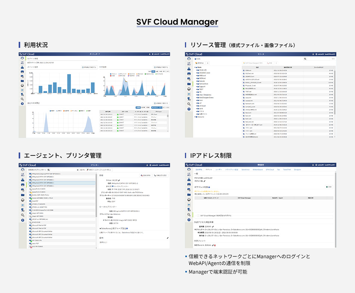Expand the Sample folder in resource tree

point(197,81)
